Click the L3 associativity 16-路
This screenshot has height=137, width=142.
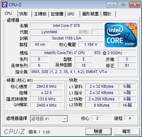click(127, 105)
